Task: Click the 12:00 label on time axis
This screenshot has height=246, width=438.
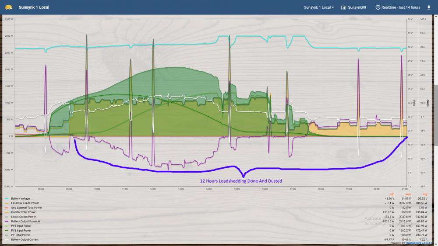Action: point(153,189)
